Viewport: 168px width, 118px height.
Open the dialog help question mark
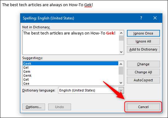point(141,18)
